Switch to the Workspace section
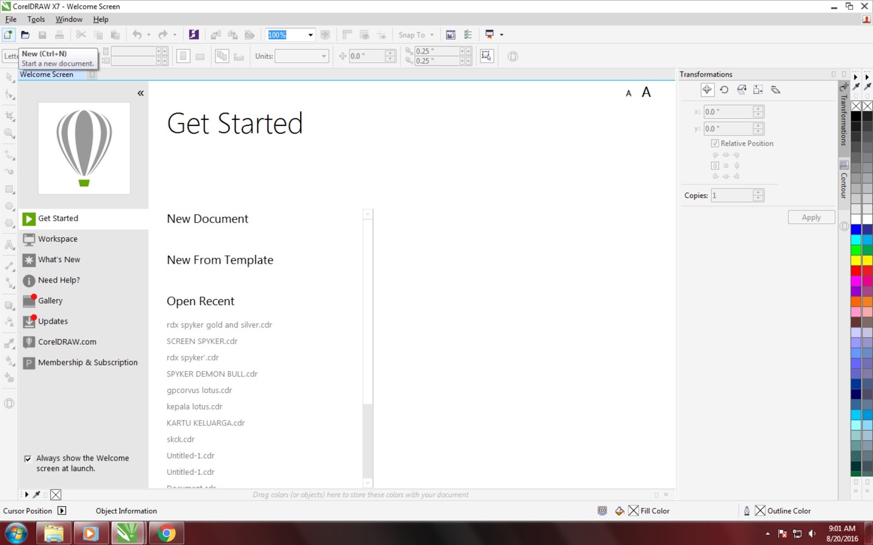Viewport: 873px width, 545px height. click(x=58, y=239)
